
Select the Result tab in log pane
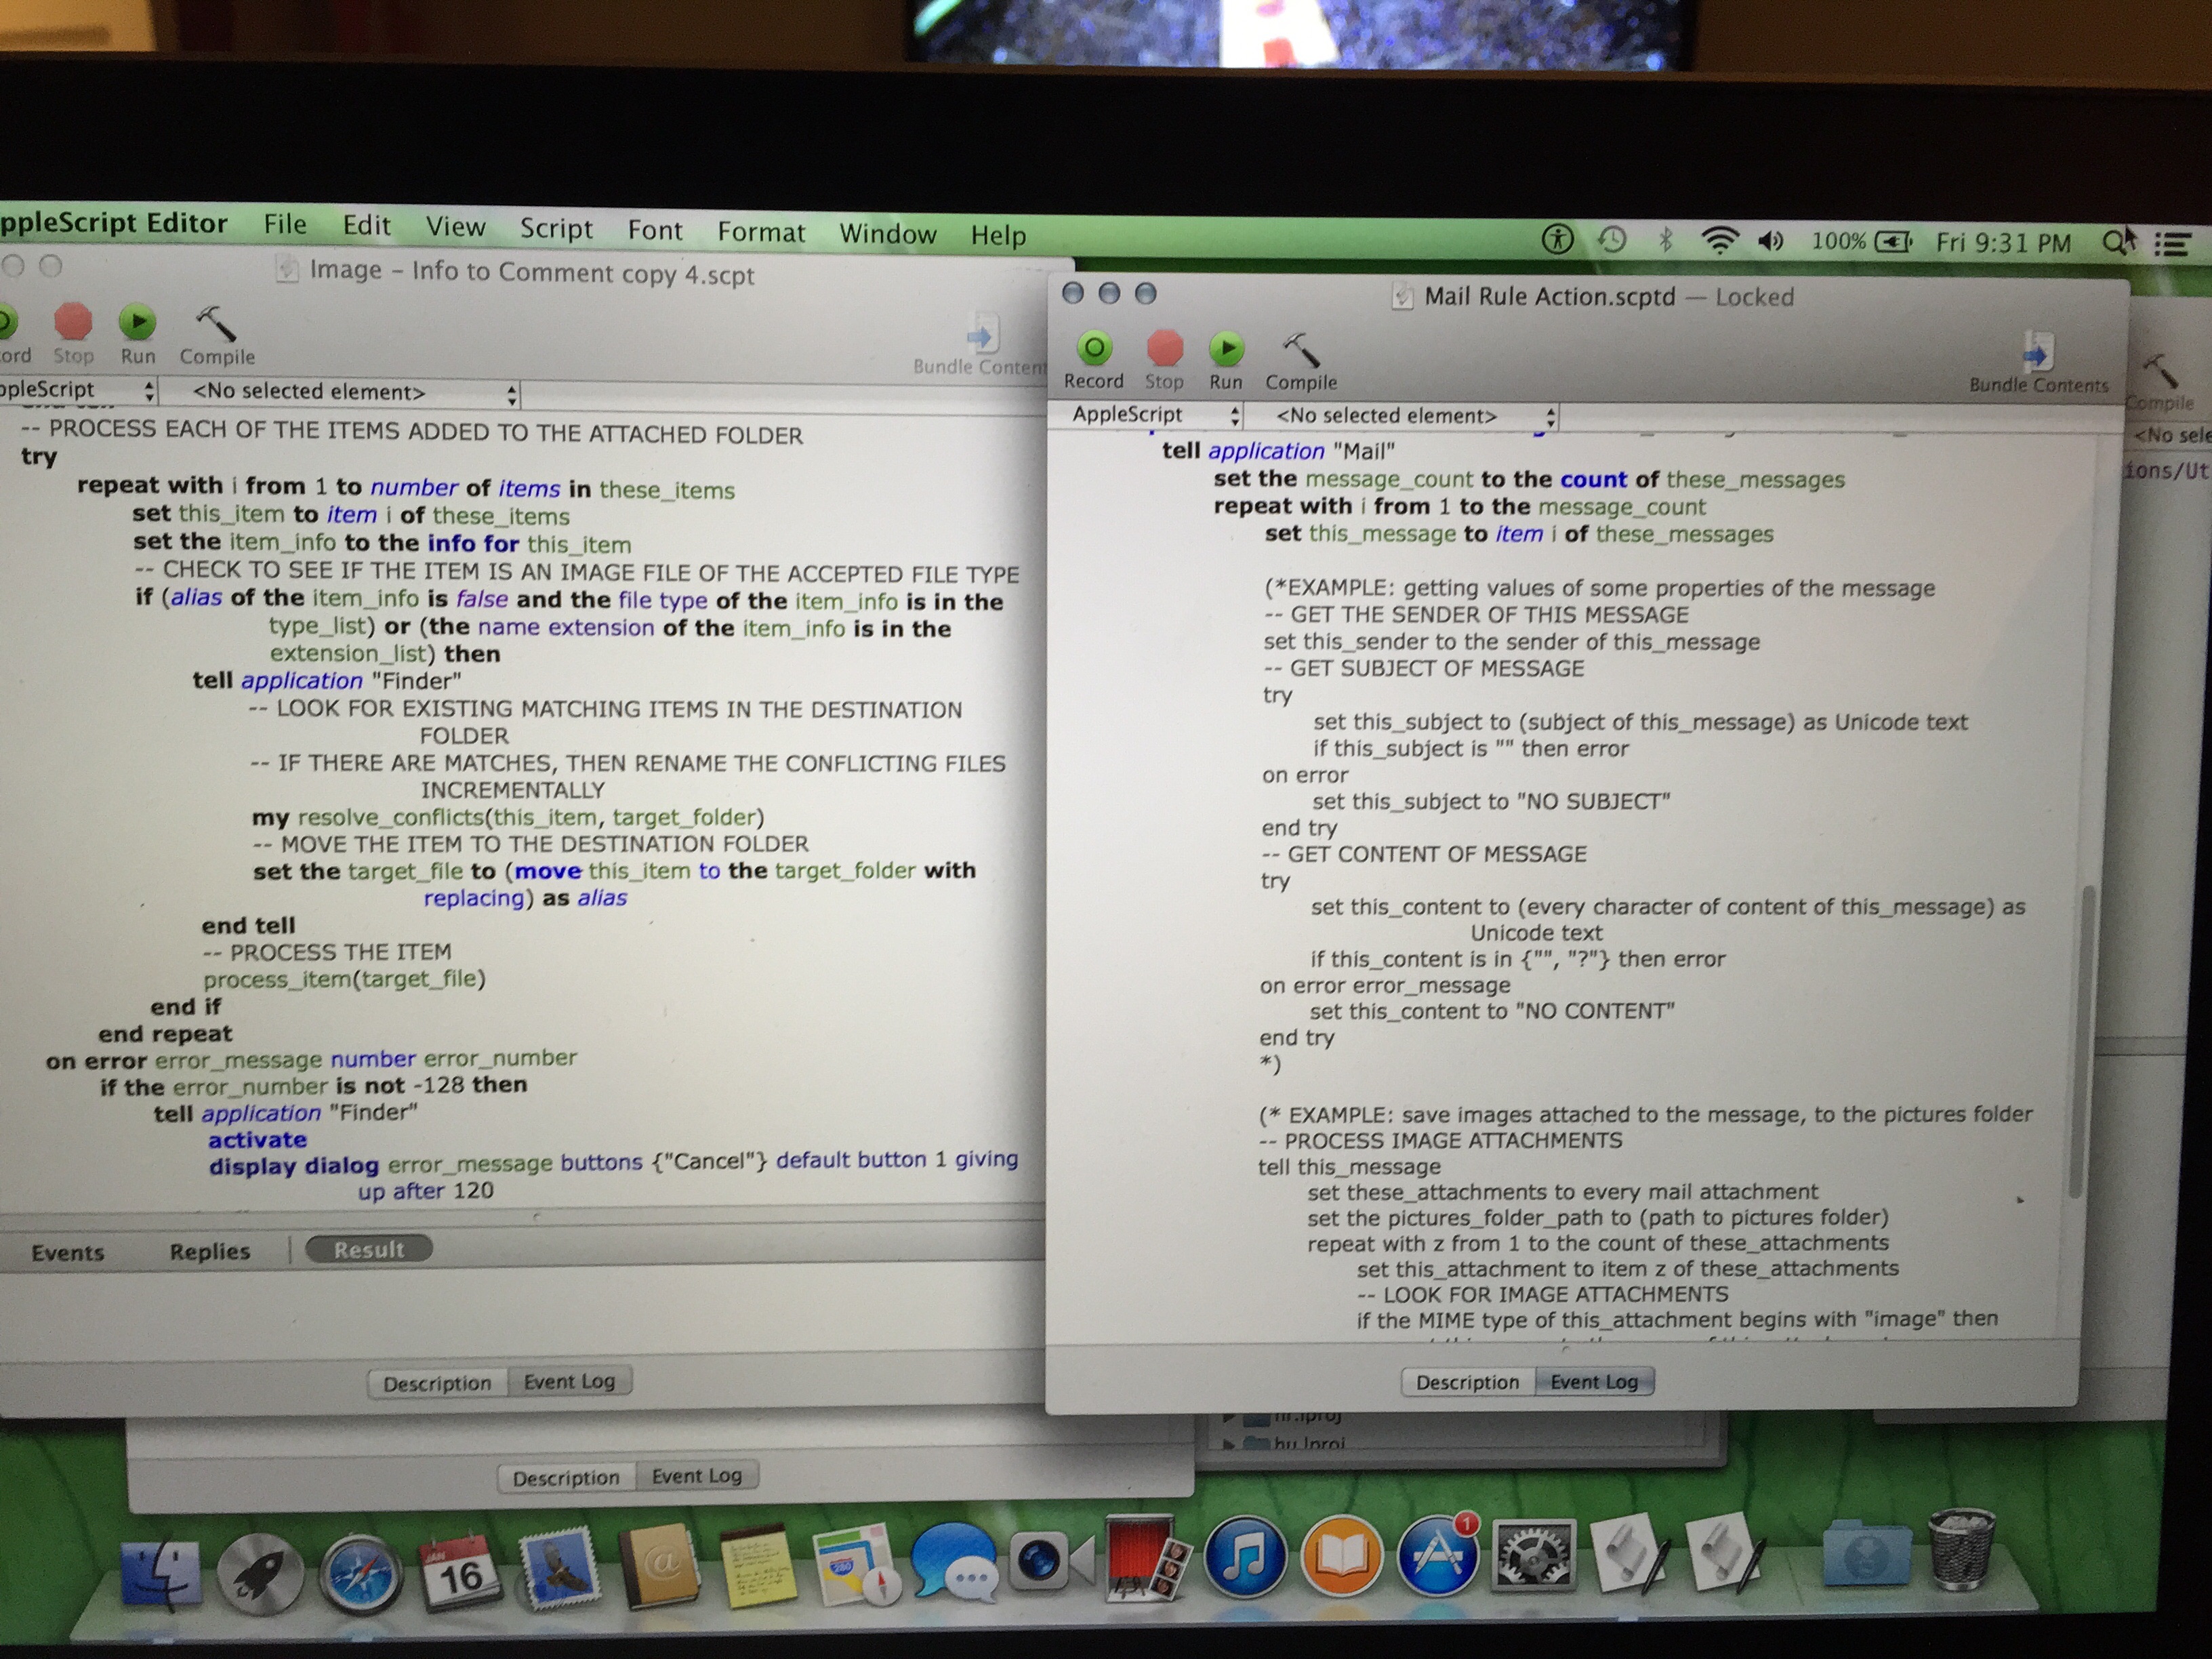[369, 1249]
